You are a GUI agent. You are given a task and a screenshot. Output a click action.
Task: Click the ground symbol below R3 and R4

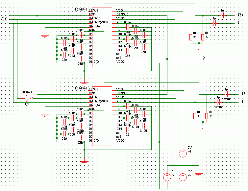pos(203,126)
